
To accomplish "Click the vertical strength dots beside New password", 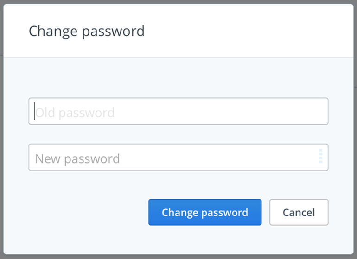I will [x=320, y=157].
